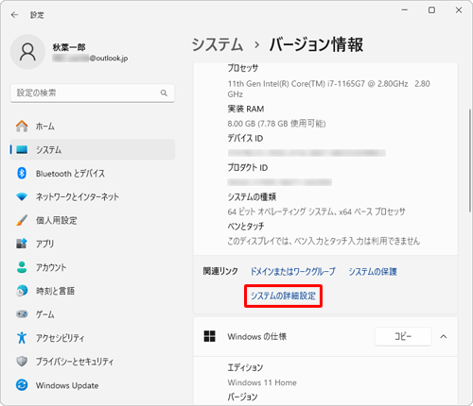Open Bluetooth とデバイス settings

pos(92,173)
